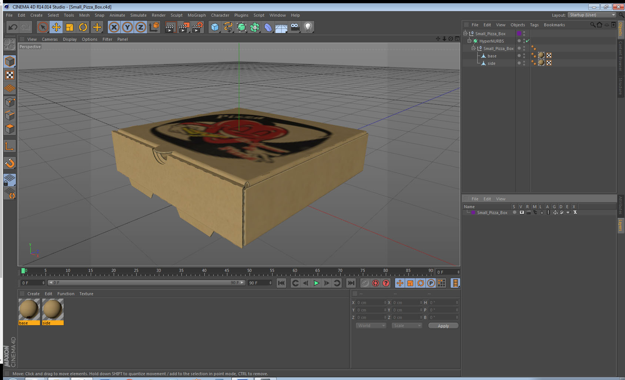
Task: Switch to Model mode in left palette
Action: [x=10, y=61]
